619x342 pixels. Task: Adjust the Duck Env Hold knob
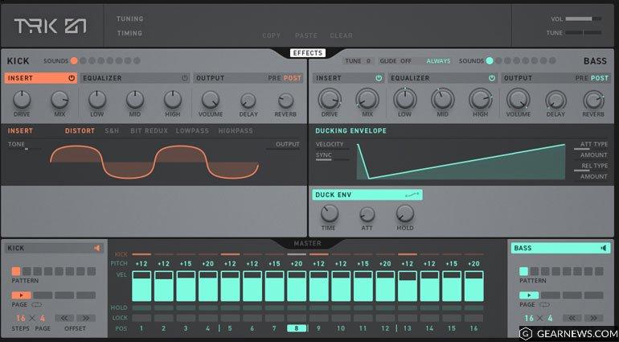[x=405, y=213]
